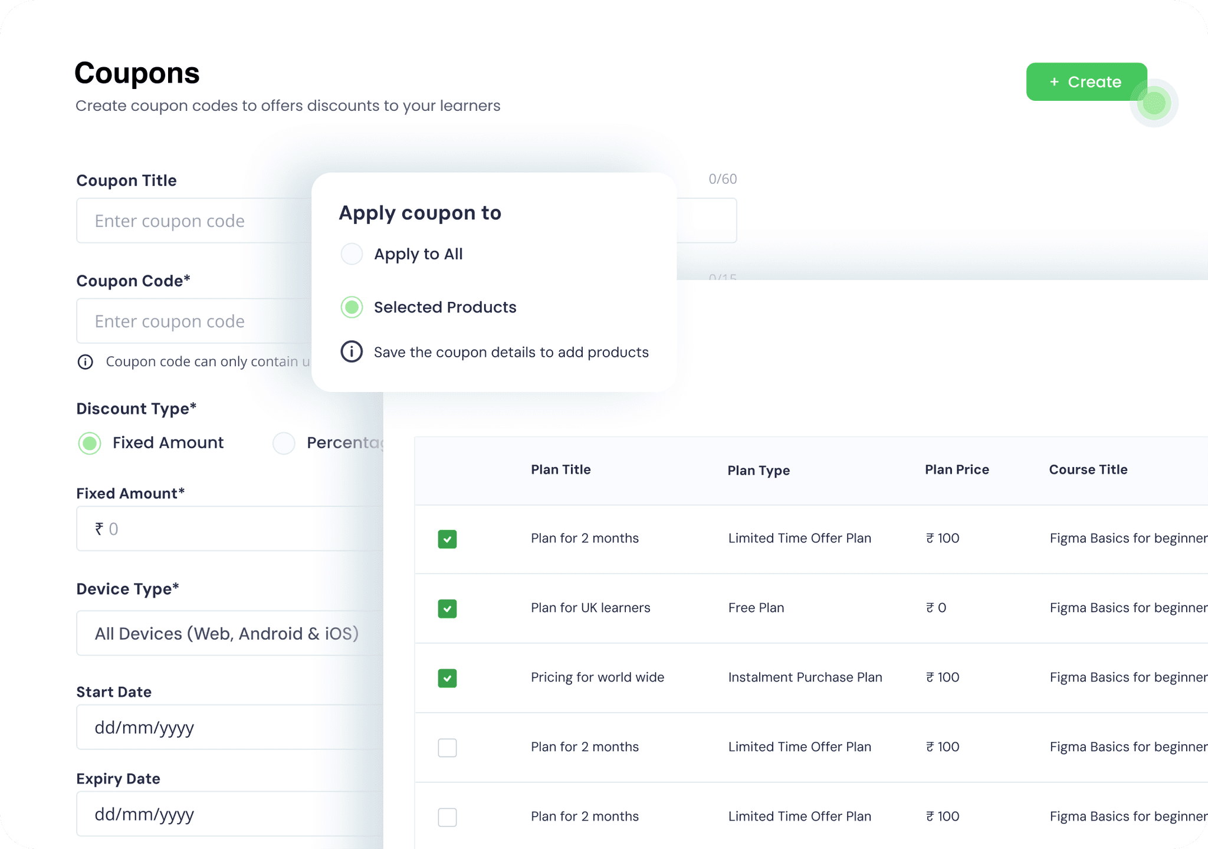This screenshot has width=1208, height=849.
Task: Check the last row Plan for 2 months checkbox
Action: [x=447, y=817]
